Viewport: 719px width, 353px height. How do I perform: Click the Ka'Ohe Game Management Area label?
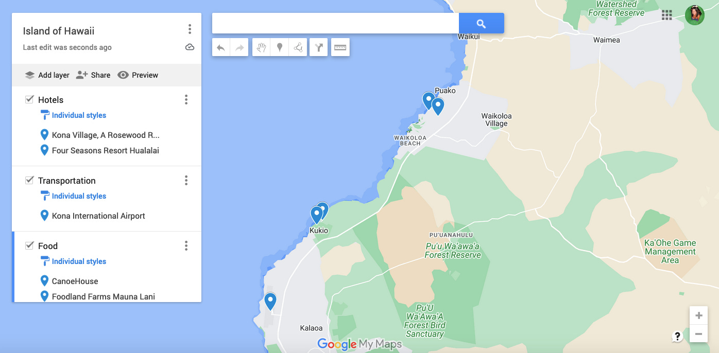670,251
